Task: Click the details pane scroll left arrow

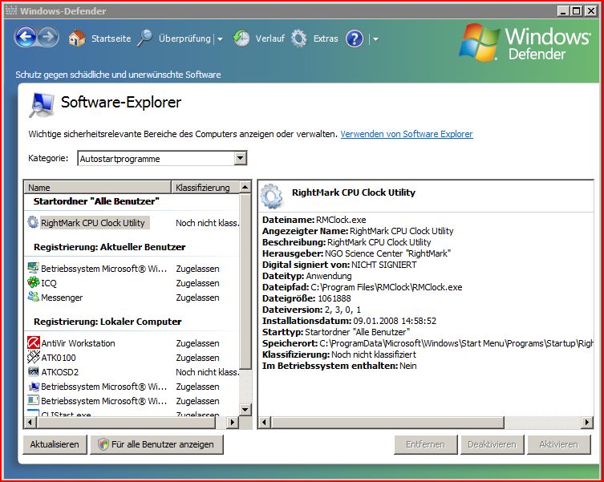Action: tap(264, 423)
